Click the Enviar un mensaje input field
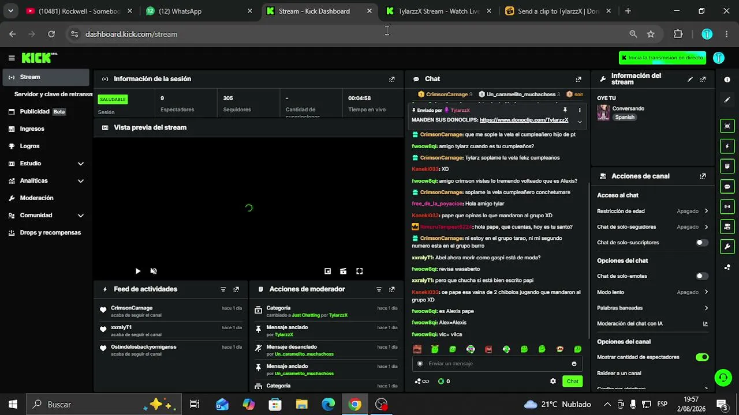The width and height of the screenshot is (739, 415). pos(497,364)
